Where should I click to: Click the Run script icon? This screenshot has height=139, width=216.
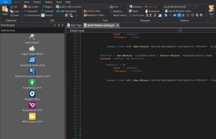point(211,9)
